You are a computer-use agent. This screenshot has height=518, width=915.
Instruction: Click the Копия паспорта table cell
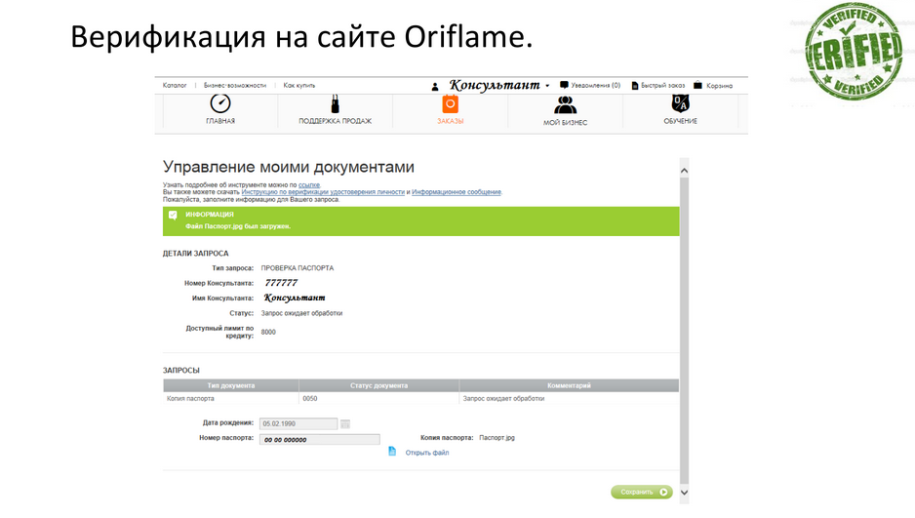(x=231, y=398)
